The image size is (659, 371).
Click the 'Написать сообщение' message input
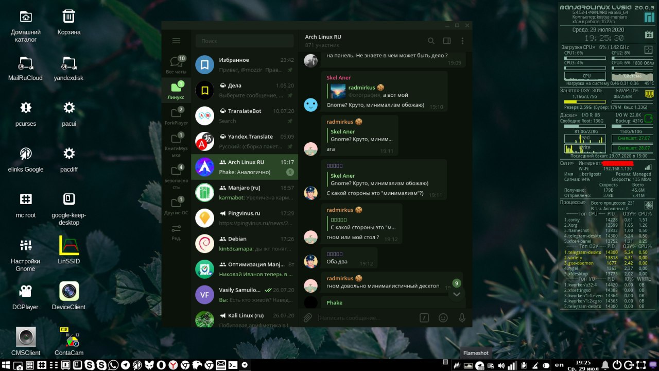(366, 318)
